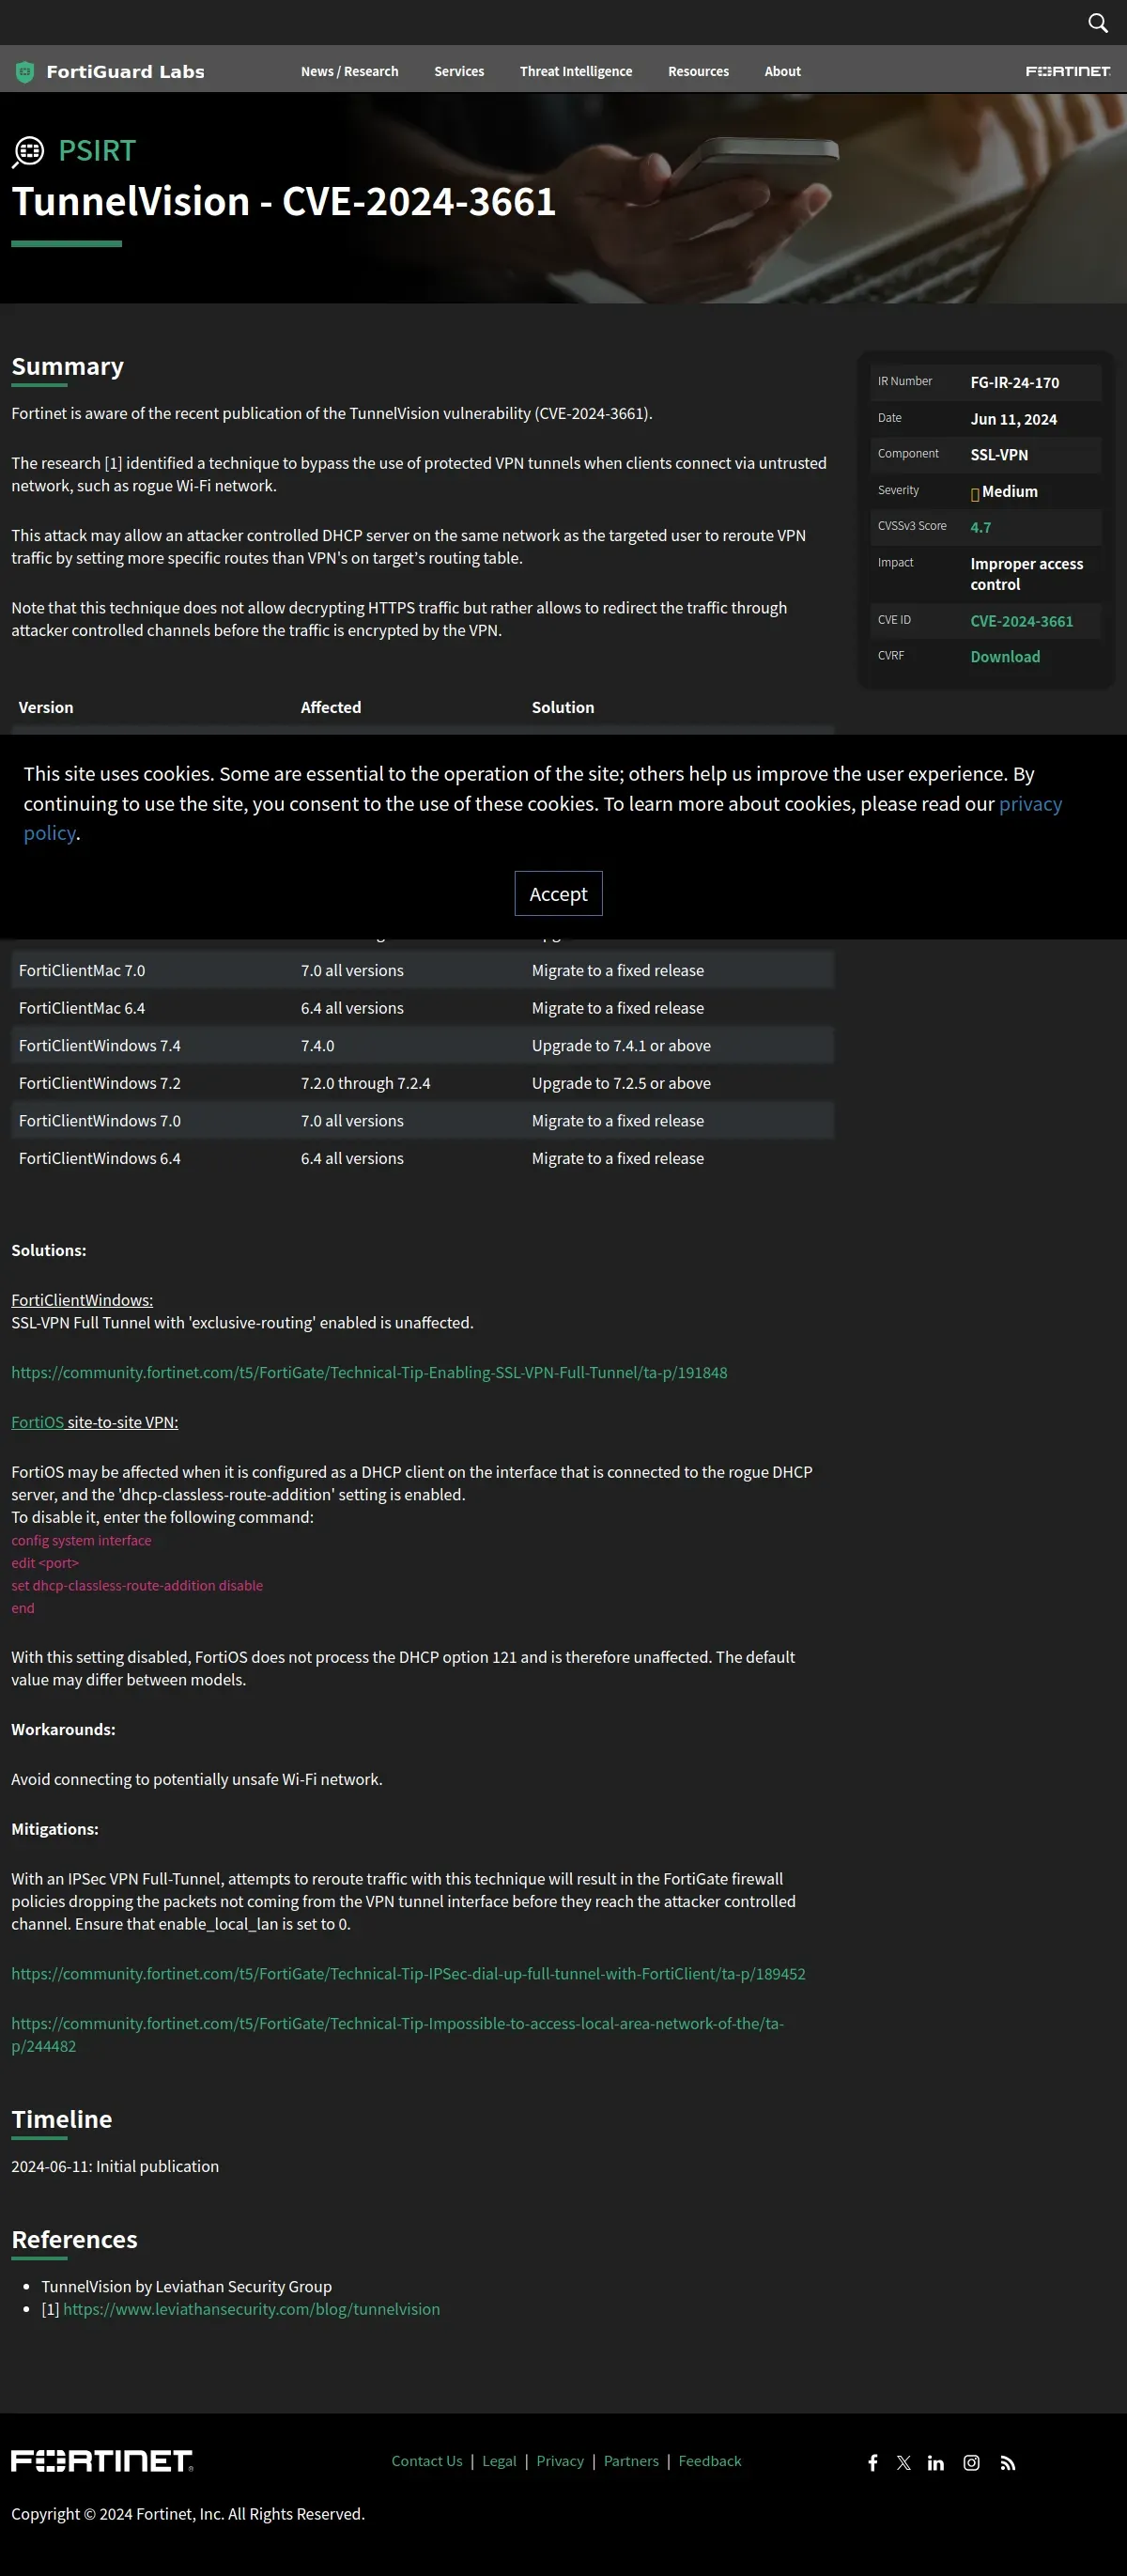Open the RSS feed icon
The image size is (1127, 2576).
(1008, 2462)
